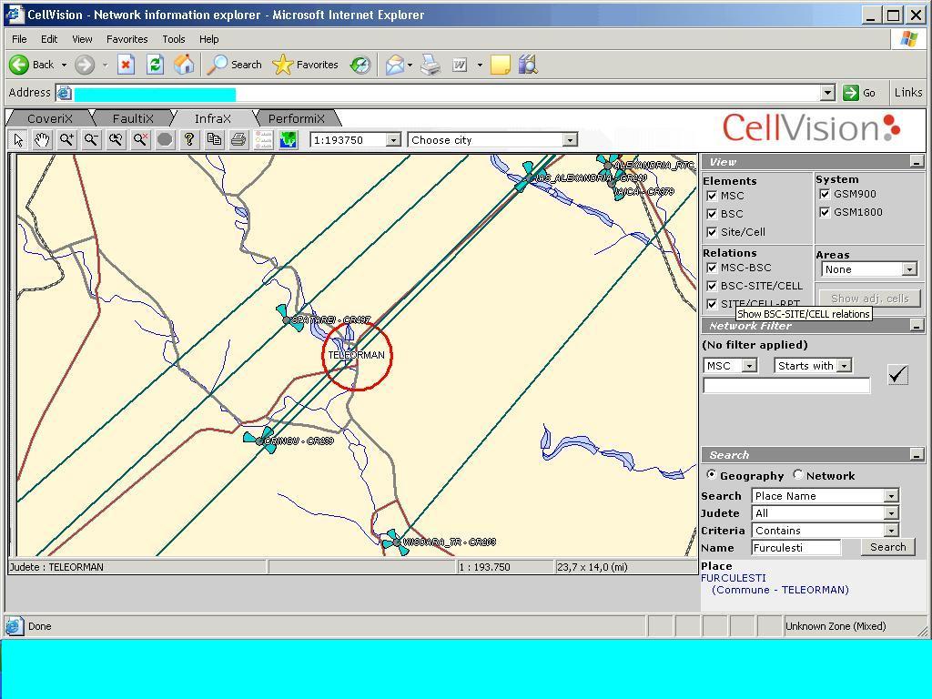Click the Search button beside Name field
The height and width of the screenshot is (699, 932).
tap(888, 547)
